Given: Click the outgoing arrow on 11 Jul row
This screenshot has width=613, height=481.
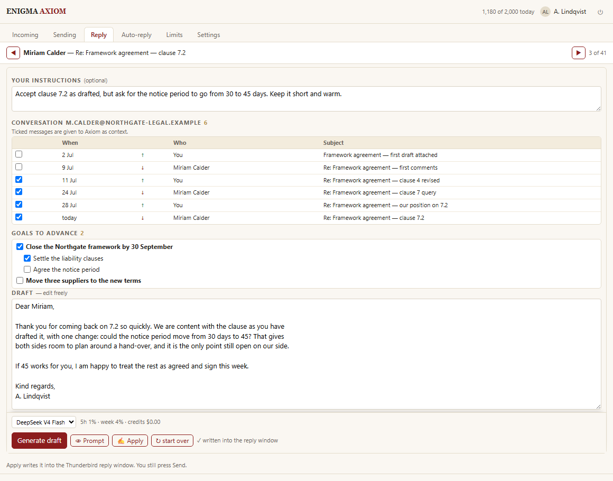Looking at the screenshot, I should 142,180.
